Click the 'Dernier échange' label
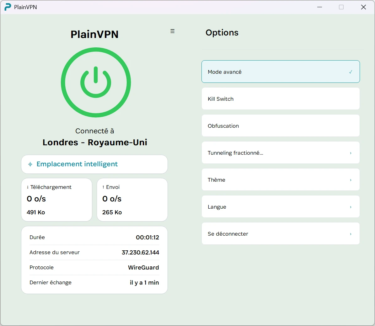The width and height of the screenshot is (375, 326). tap(51, 283)
